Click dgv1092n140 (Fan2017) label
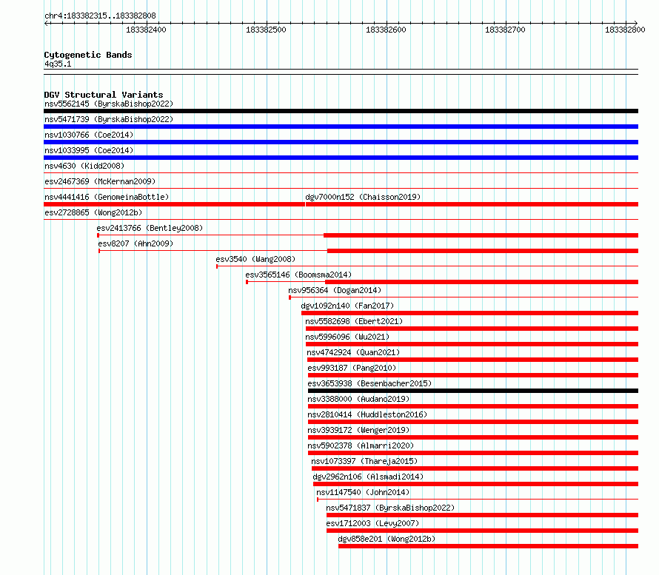 347,306
